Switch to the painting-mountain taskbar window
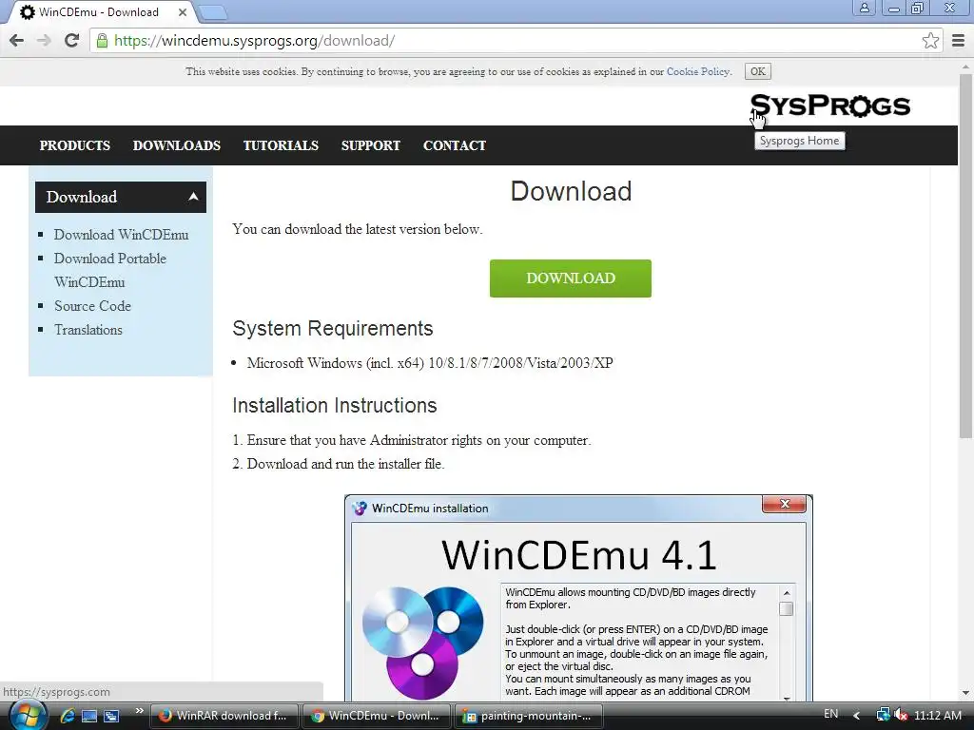974x730 pixels. click(x=529, y=716)
